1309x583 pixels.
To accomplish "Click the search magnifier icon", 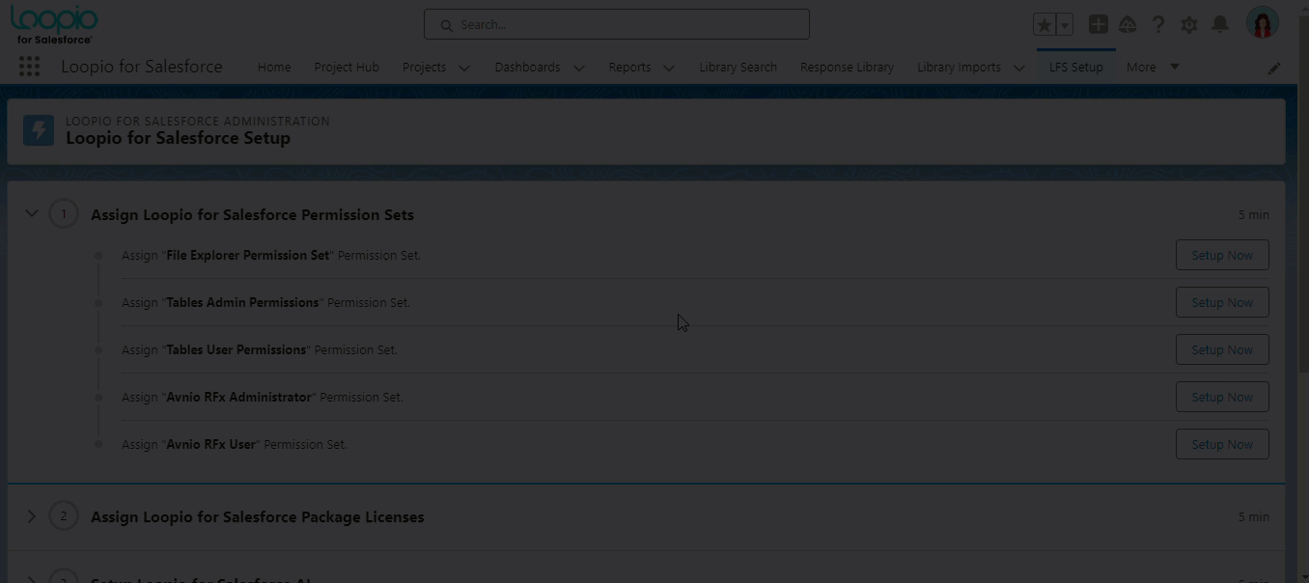I will point(446,25).
